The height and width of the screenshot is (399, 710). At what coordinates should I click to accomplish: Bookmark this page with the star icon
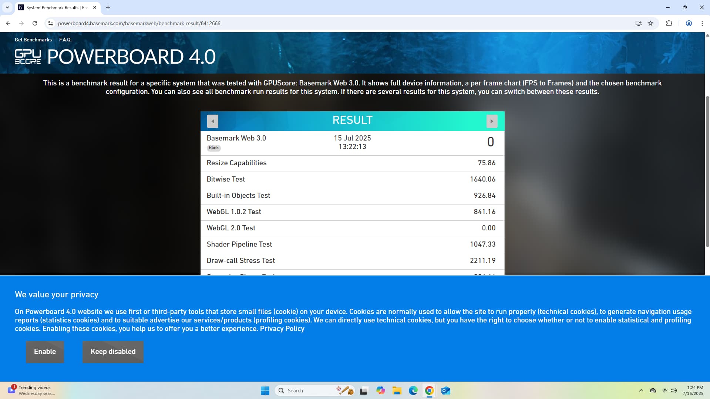pyautogui.click(x=650, y=23)
